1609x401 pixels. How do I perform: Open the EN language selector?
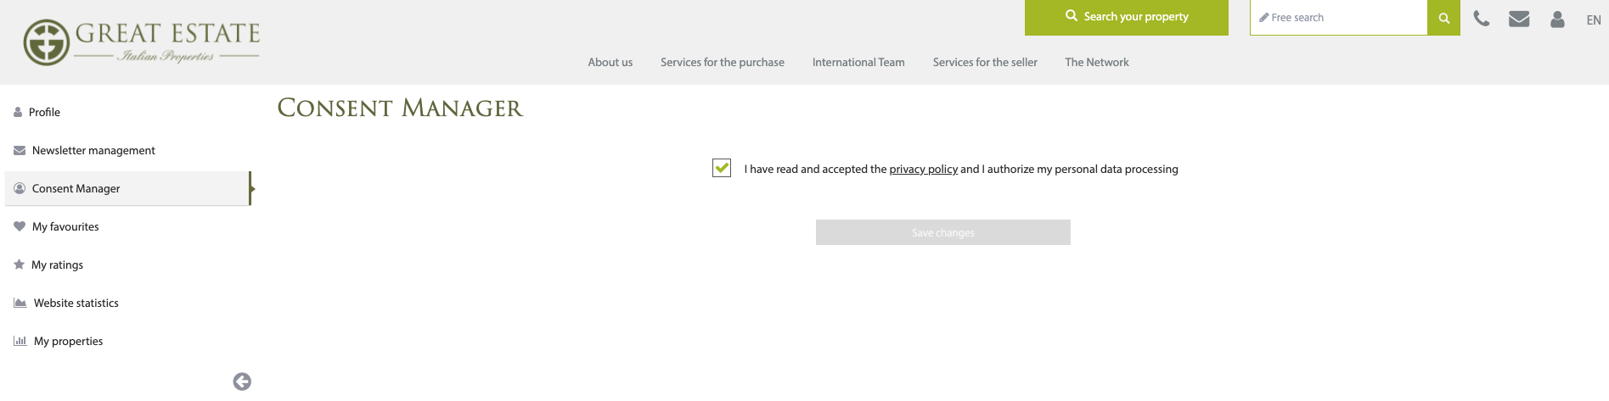tap(1594, 20)
